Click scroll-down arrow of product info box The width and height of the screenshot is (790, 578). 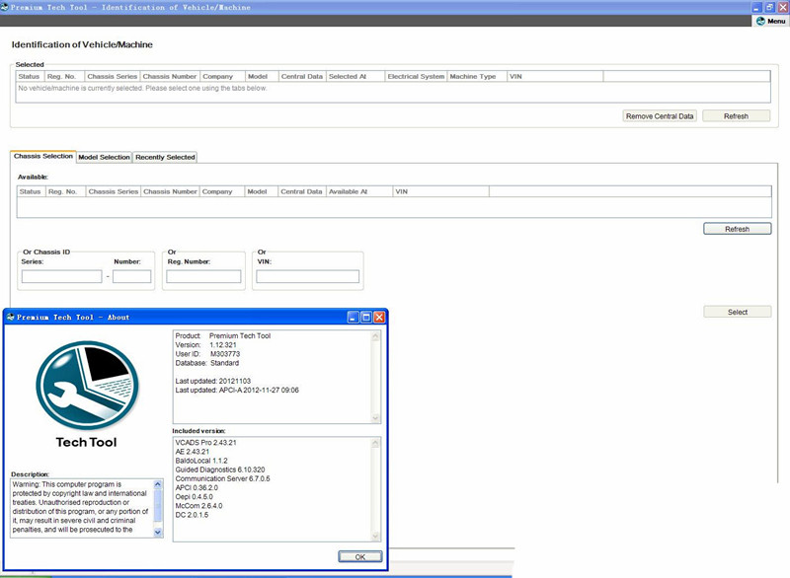coord(375,418)
